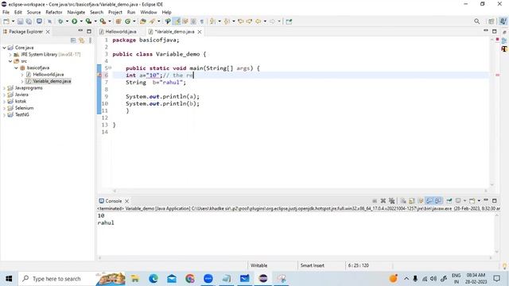Select the kotak project

tap(20, 101)
